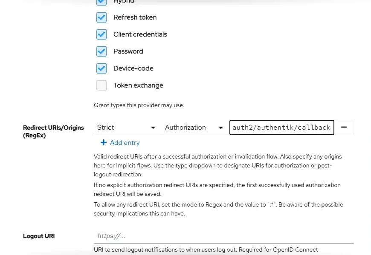This screenshot has width=371, height=255.
Task: Click the 'To allow any redirect URI' paragraph
Action: click(x=218, y=209)
